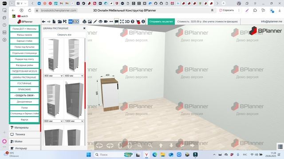The height and width of the screenshot is (159, 284).
Task: Click the move up arrow in bottom bar
Action: [x=161, y=145]
